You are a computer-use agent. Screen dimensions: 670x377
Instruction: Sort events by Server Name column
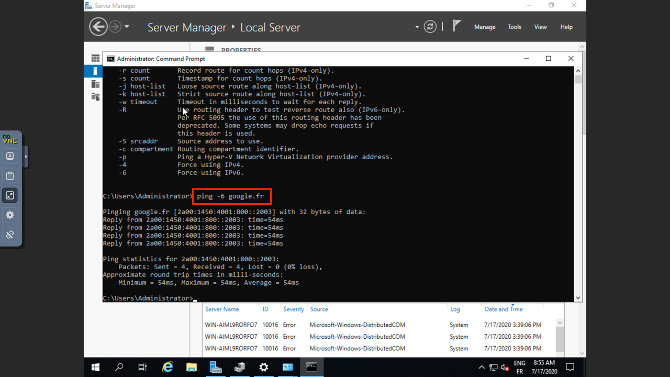click(222, 309)
